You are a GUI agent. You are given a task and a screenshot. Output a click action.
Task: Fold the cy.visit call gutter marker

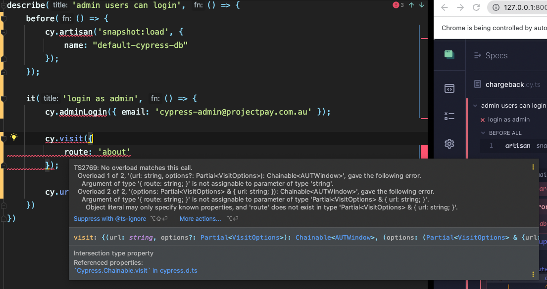pos(3,139)
